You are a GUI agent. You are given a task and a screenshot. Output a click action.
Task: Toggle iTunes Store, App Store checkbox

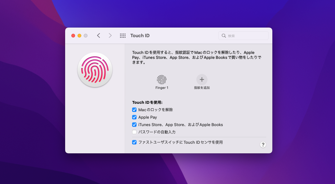(x=134, y=125)
